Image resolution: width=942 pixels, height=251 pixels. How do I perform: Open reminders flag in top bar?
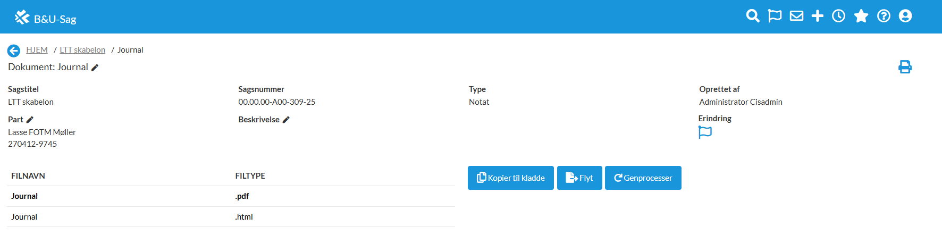pyautogui.click(x=775, y=16)
